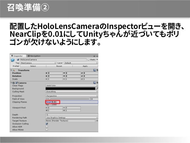Screen dimensions: 190x143
Task: Click the HoloLensCamera name field
Action: pyautogui.click(x=53, y=60)
